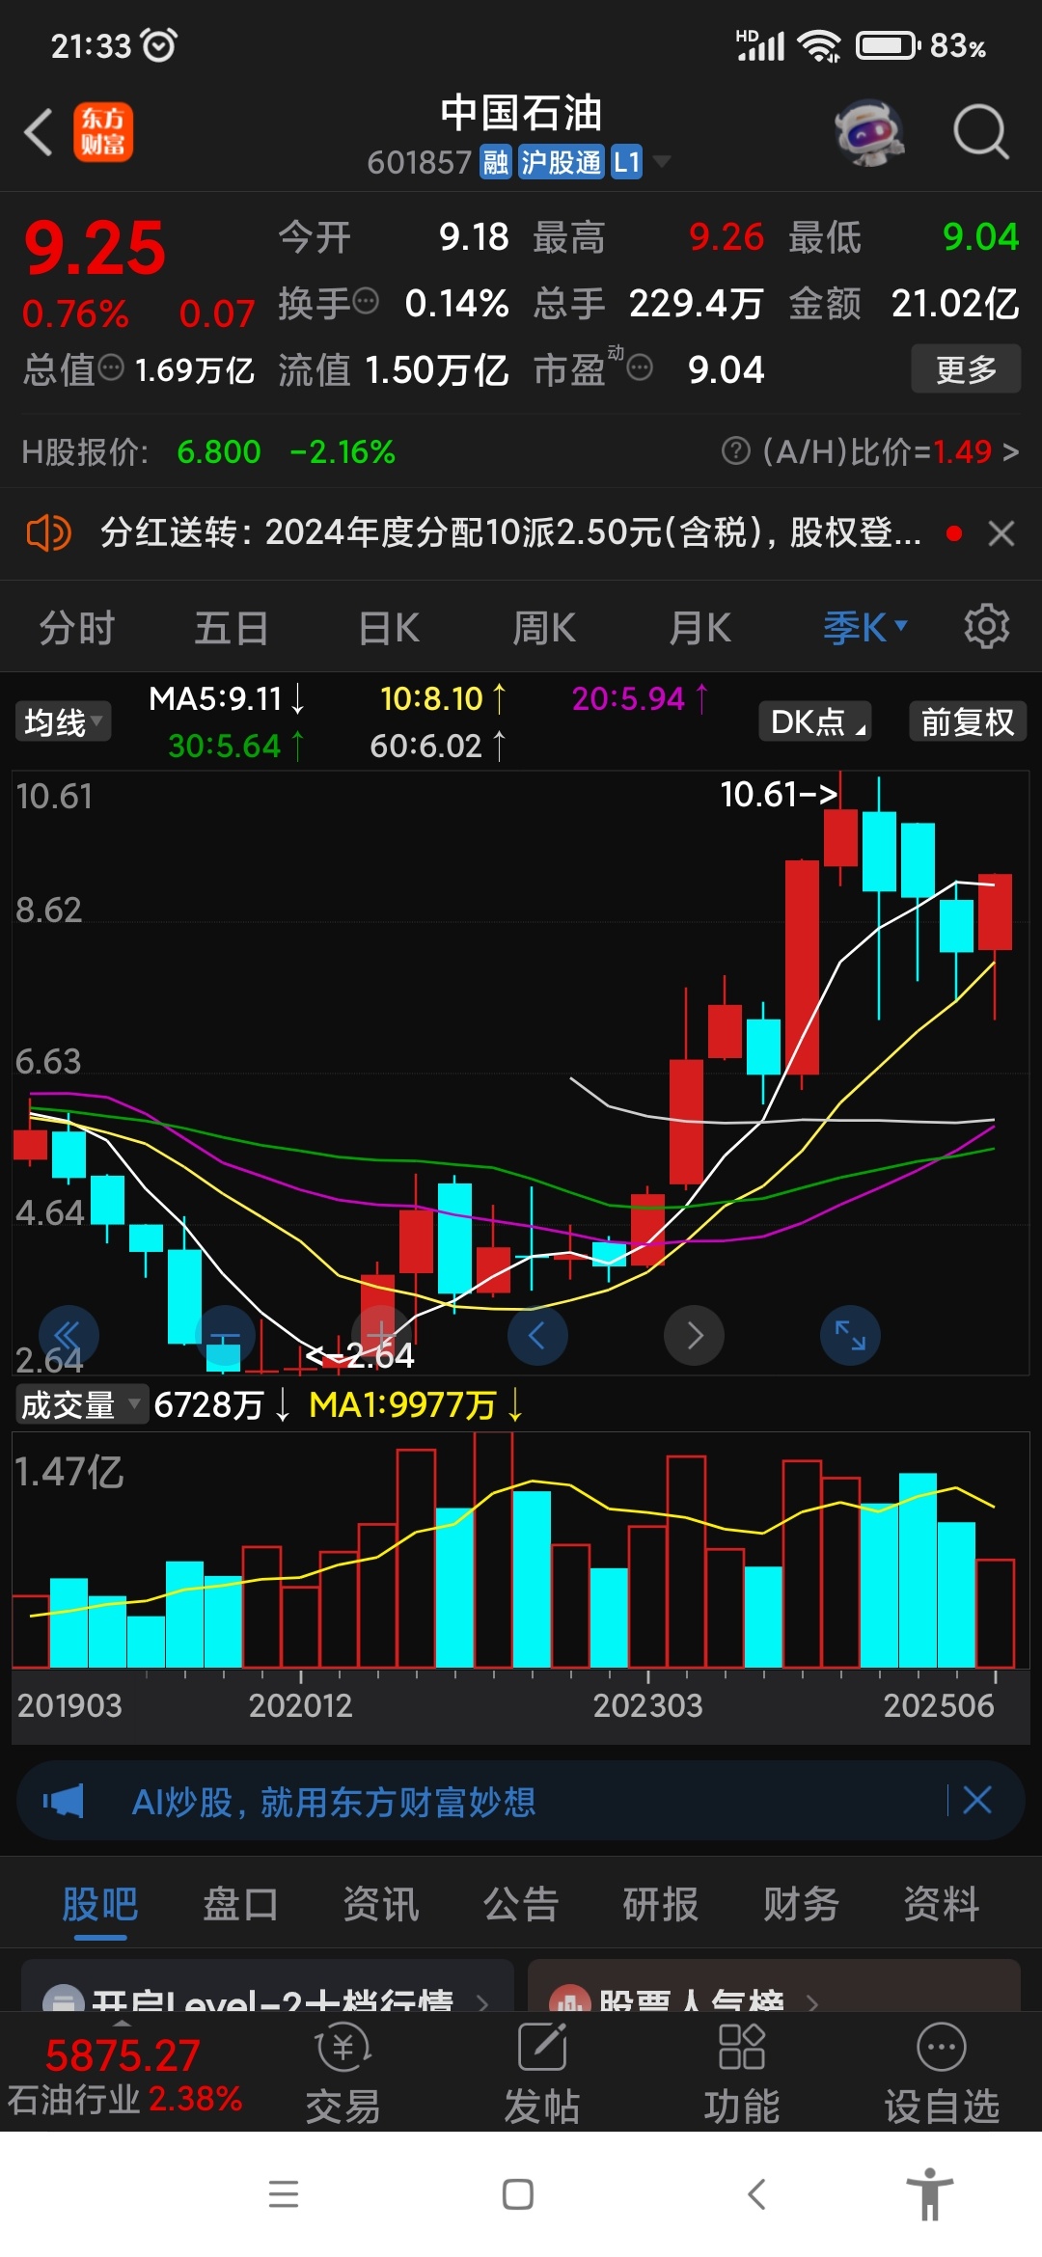Tap H股报价 6.800 row
The width and height of the screenshot is (1042, 2257).
208,451
